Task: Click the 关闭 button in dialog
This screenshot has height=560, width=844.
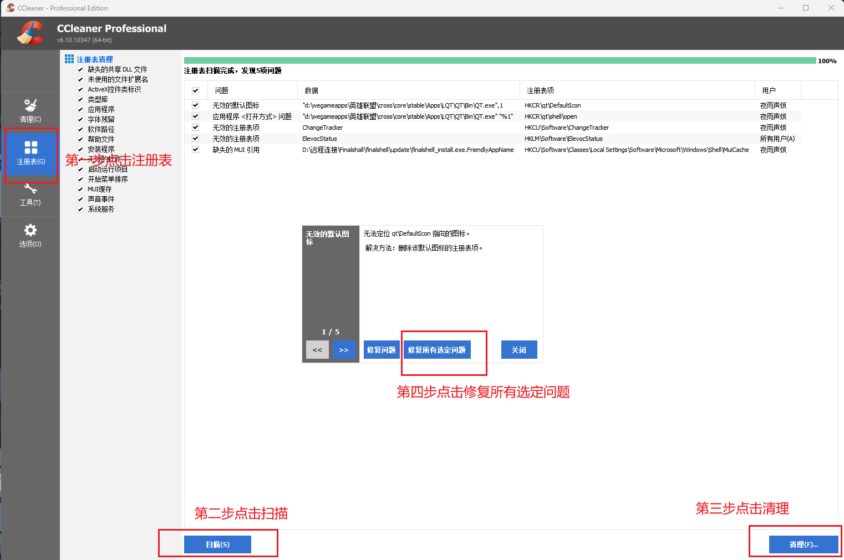Action: tap(519, 350)
